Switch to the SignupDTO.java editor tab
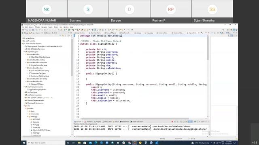Screen dimensions: 259x145 point(110,33)
